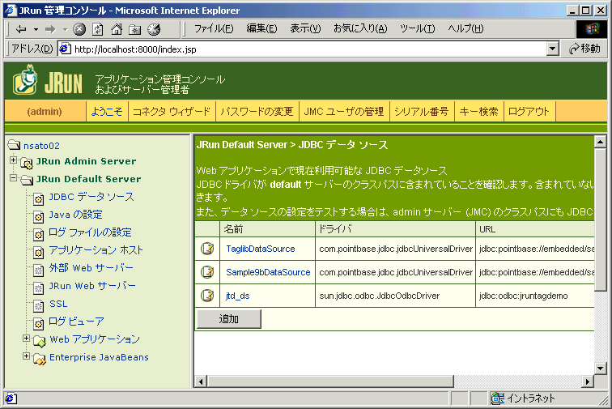
Task: Click the horizontal scrollbar left arrow
Action: pos(201,381)
